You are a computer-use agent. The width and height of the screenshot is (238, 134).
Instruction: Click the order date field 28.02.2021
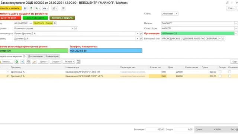tap(43, 23)
